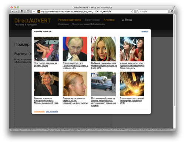Add bookmark with plus button
This screenshot has height=144, width=185.
click(x=34, y=11)
